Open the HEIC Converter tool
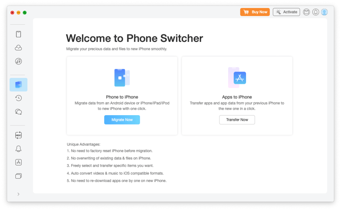This screenshot has height=210, width=341. click(19, 135)
